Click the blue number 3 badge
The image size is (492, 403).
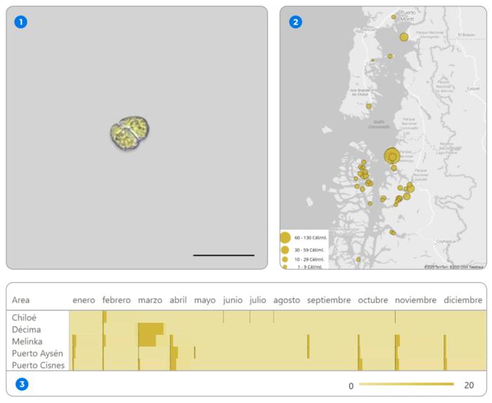[22, 385]
